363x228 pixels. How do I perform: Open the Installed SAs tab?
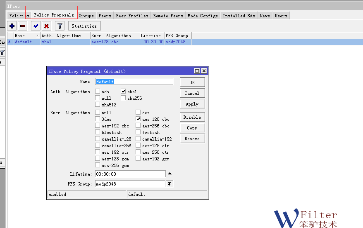pos(239,16)
